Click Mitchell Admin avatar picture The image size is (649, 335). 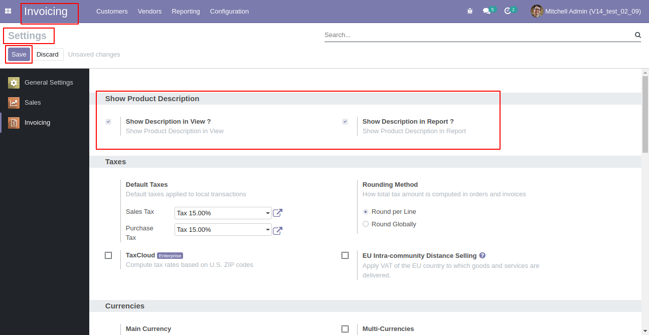537,11
